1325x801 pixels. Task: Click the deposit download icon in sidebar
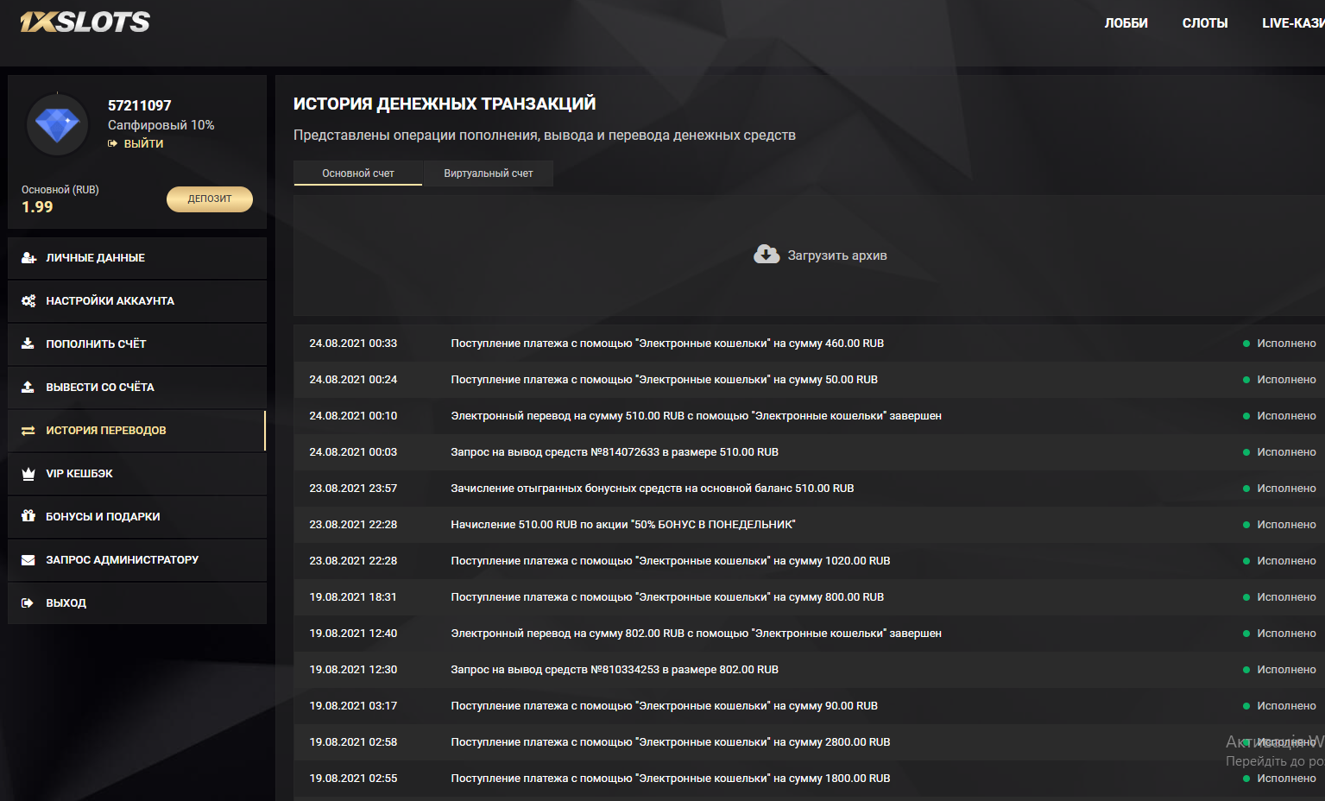pyautogui.click(x=28, y=344)
